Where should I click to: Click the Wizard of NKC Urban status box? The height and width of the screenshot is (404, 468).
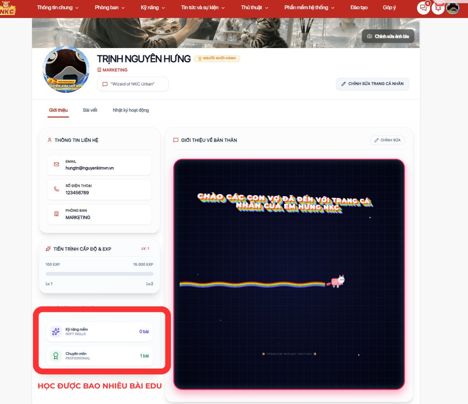click(x=133, y=84)
